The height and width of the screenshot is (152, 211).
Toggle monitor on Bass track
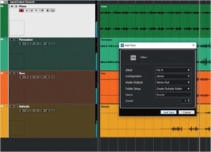coord(27,77)
